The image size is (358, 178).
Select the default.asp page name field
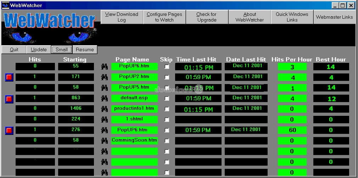134,98
